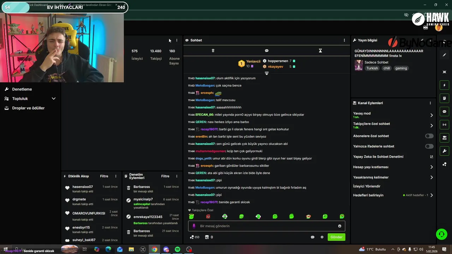Expand the Topluluk menu
Viewport: 452px width, 254px height.
[x=30, y=99]
